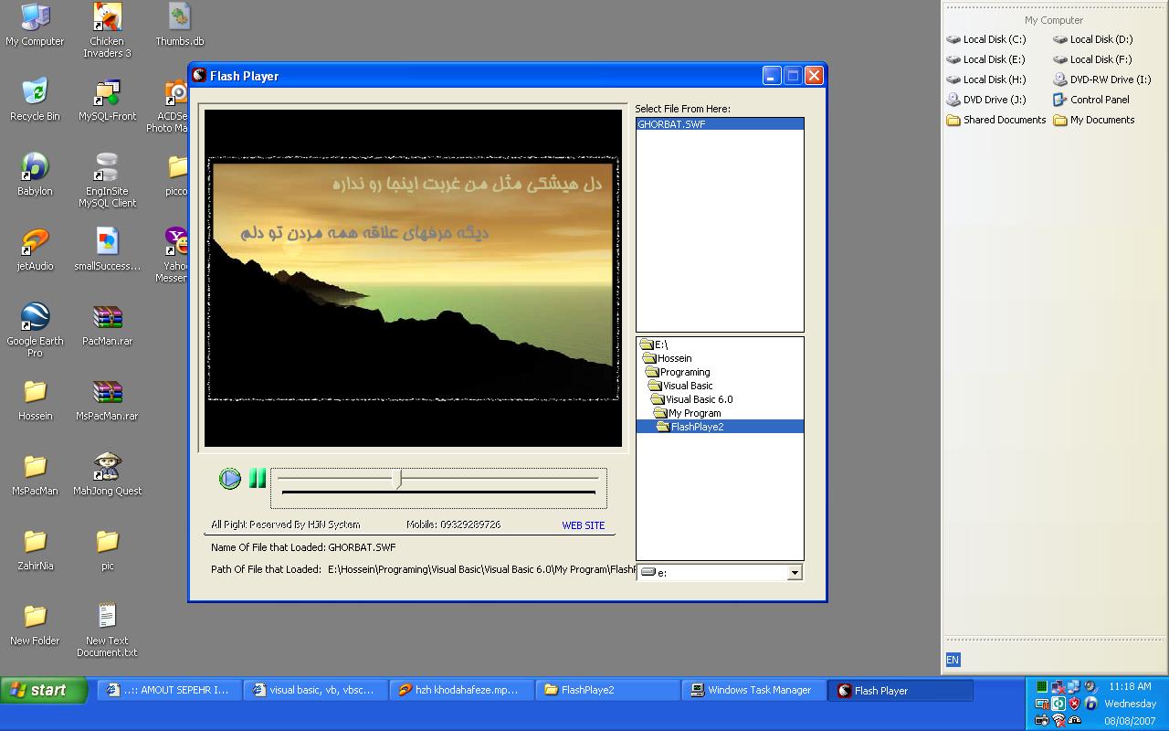Open Local Disk (C:) in sidebar
Image resolution: width=1169 pixels, height=731 pixels.
tap(994, 39)
